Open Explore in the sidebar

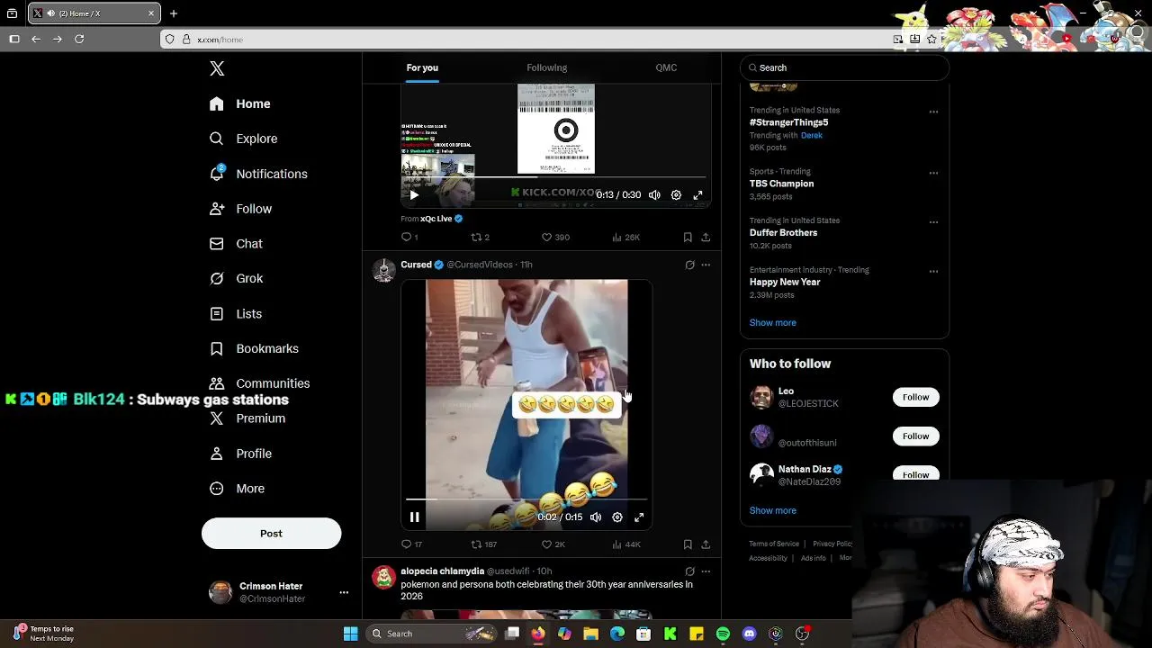[x=243, y=139]
